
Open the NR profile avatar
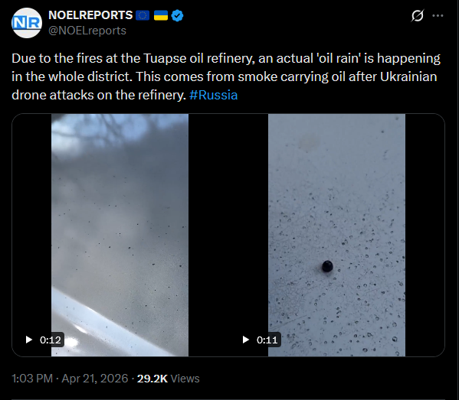click(27, 23)
